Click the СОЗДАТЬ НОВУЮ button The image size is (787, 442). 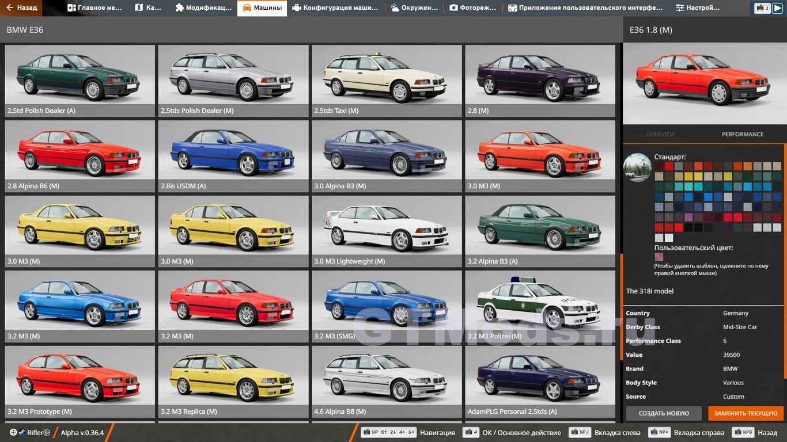[664, 413]
